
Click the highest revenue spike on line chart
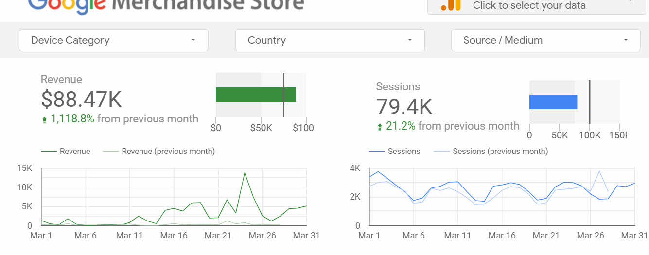(x=245, y=173)
